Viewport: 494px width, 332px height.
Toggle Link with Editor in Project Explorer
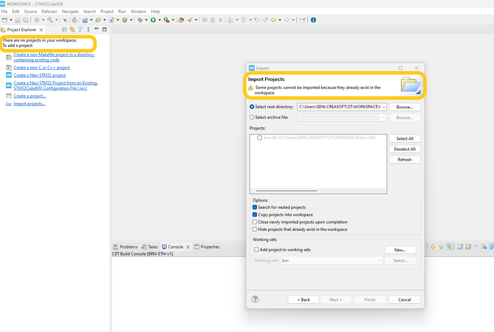point(72,30)
